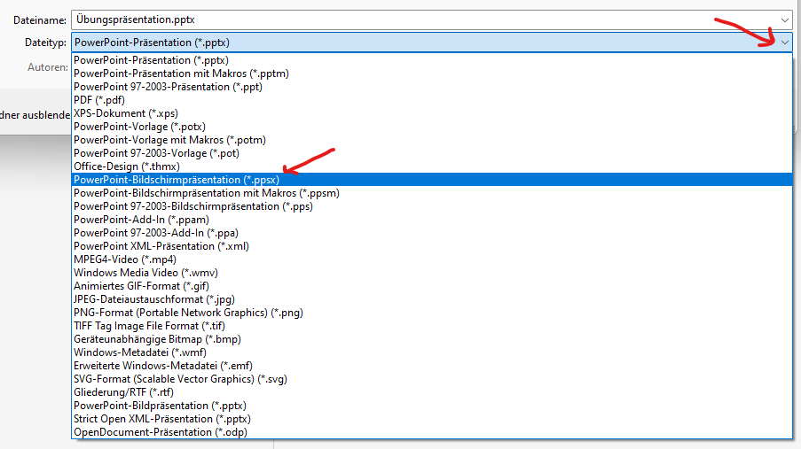Image resolution: width=801 pixels, height=449 pixels.
Task: Select SVG-Format (Scalable Vector Graphics)
Action: pyautogui.click(x=180, y=379)
